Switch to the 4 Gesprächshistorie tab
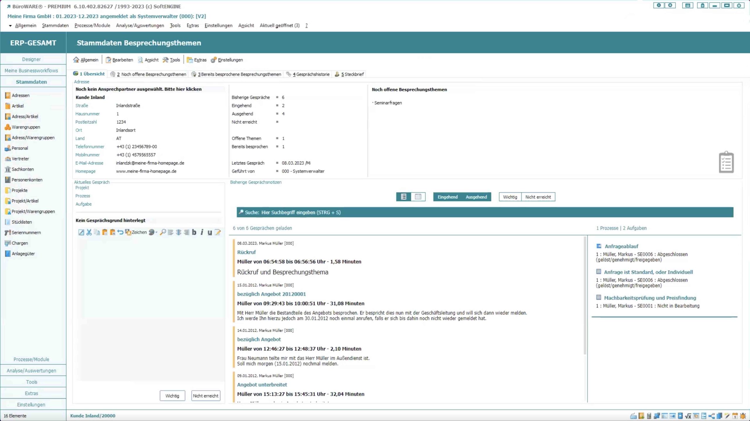The width and height of the screenshot is (750, 421). 311,74
